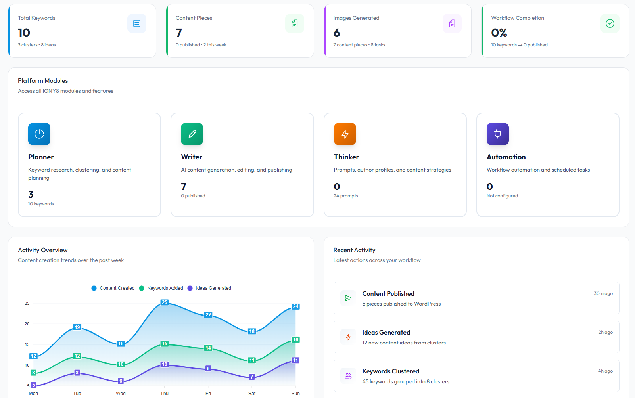Open the Writer module pencil icon
Screen dimensions: 635x398
192,134
